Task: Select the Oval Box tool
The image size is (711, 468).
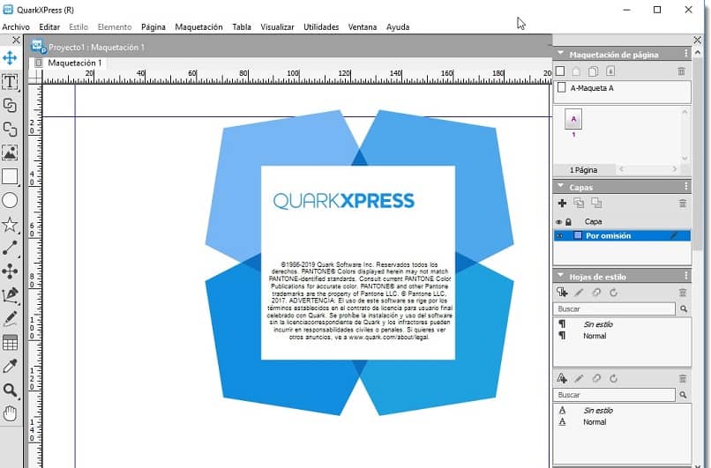Action: tap(10, 200)
